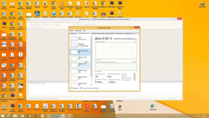Select the round info "i" desktop icon
The height and width of the screenshot is (118, 209).
[20, 56]
